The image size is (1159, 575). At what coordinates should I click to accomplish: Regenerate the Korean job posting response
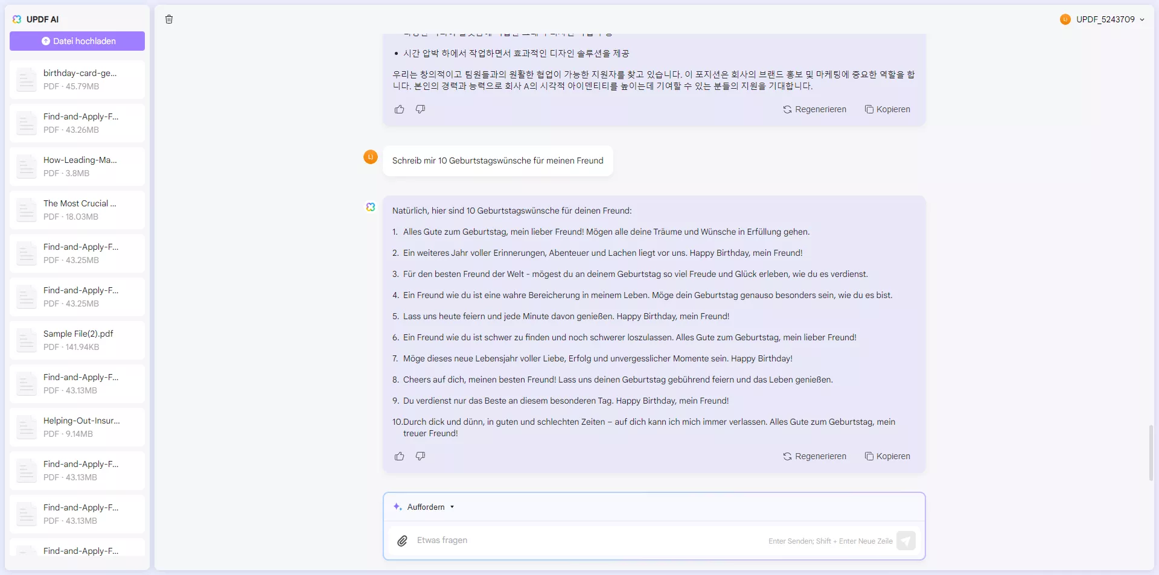(815, 109)
